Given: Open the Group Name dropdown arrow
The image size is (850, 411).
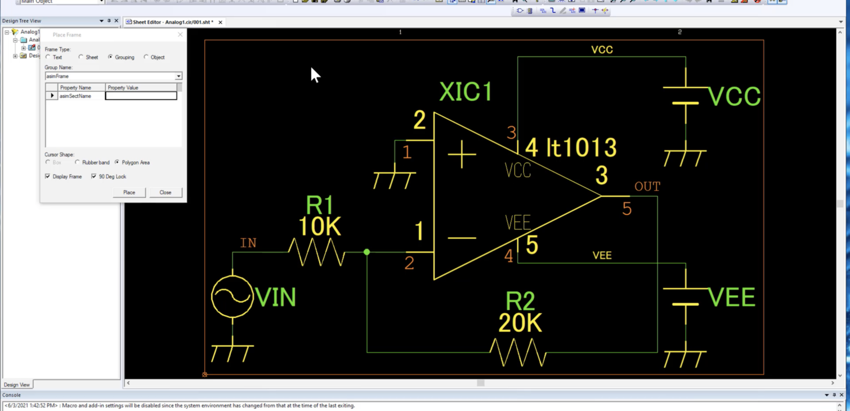Looking at the screenshot, I should coord(178,76).
